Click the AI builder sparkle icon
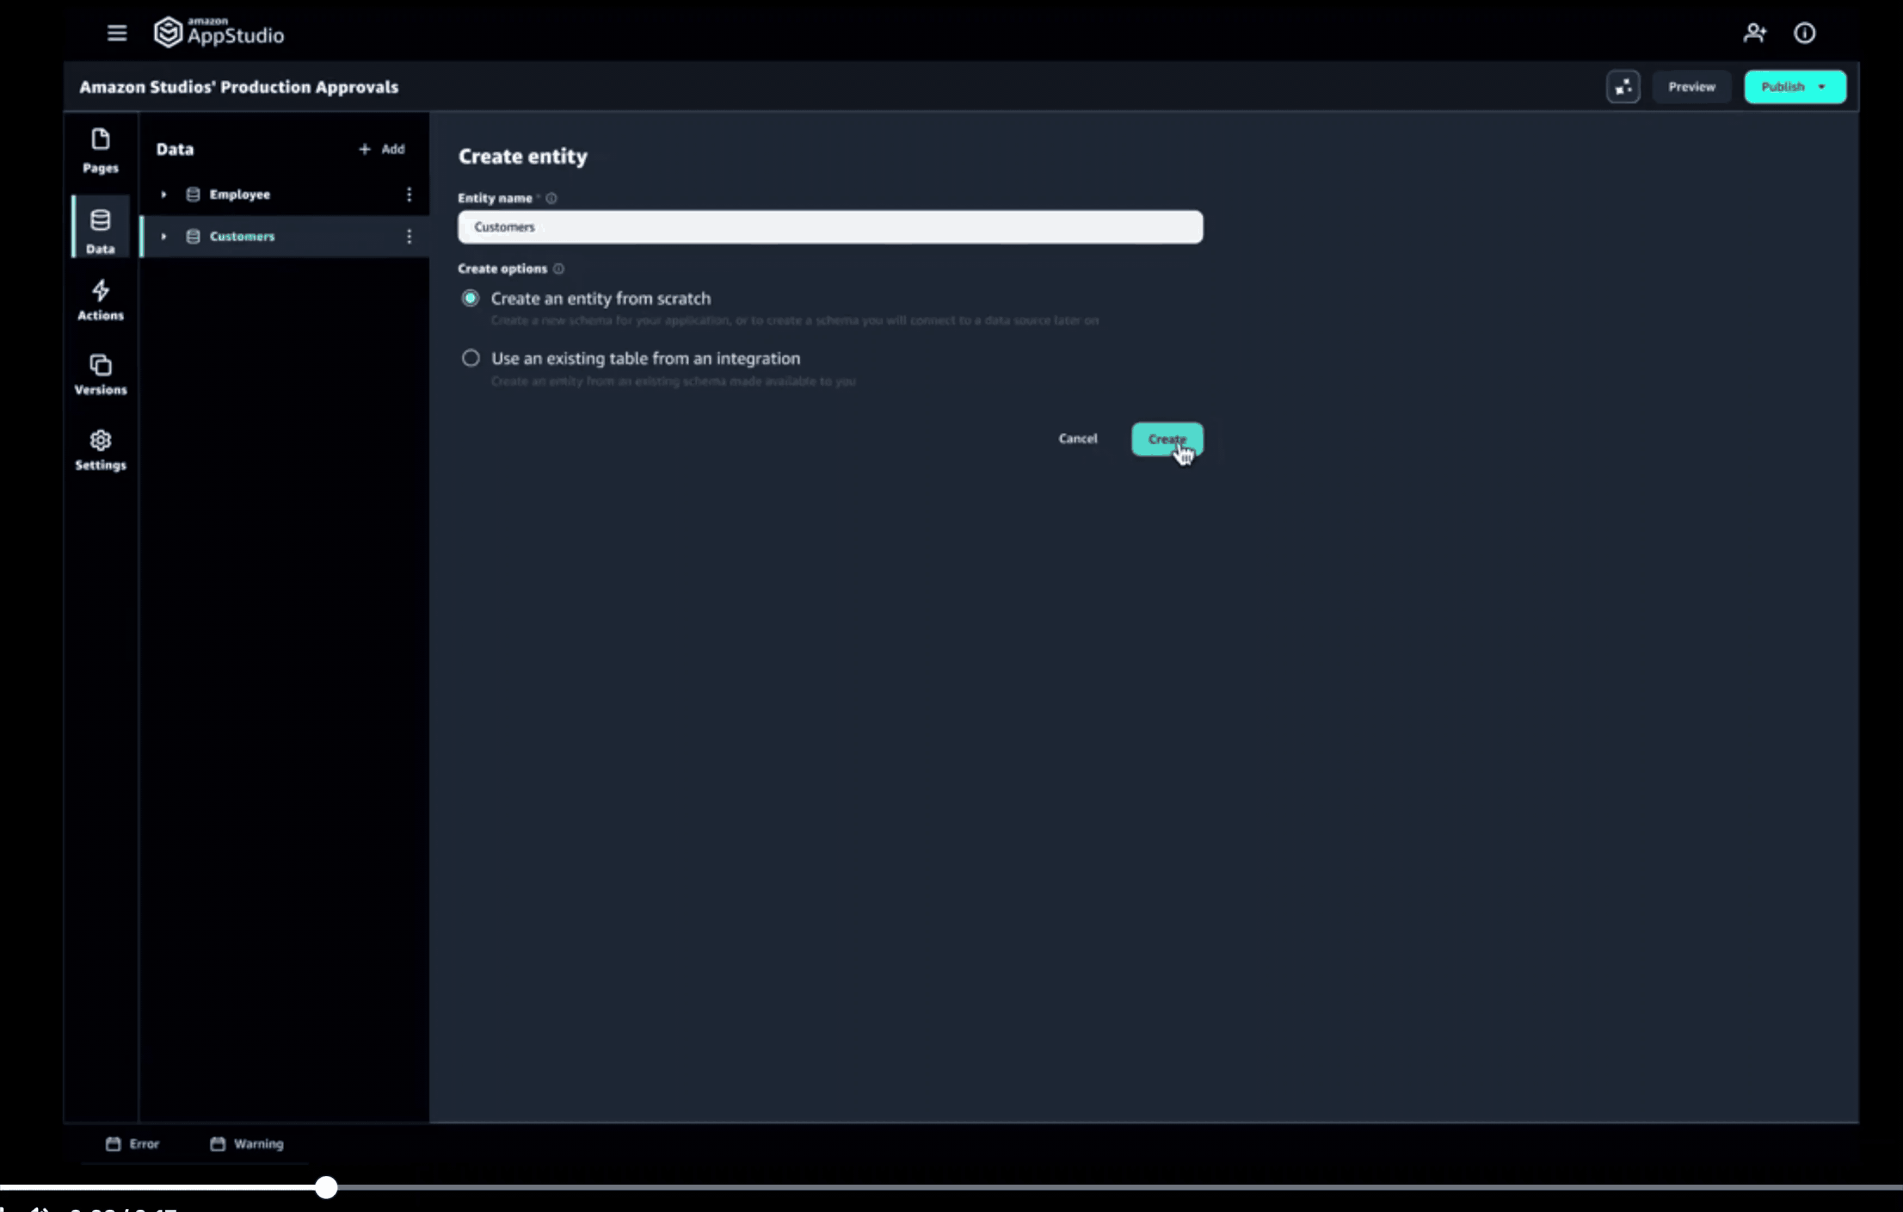 pyautogui.click(x=1623, y=87)
